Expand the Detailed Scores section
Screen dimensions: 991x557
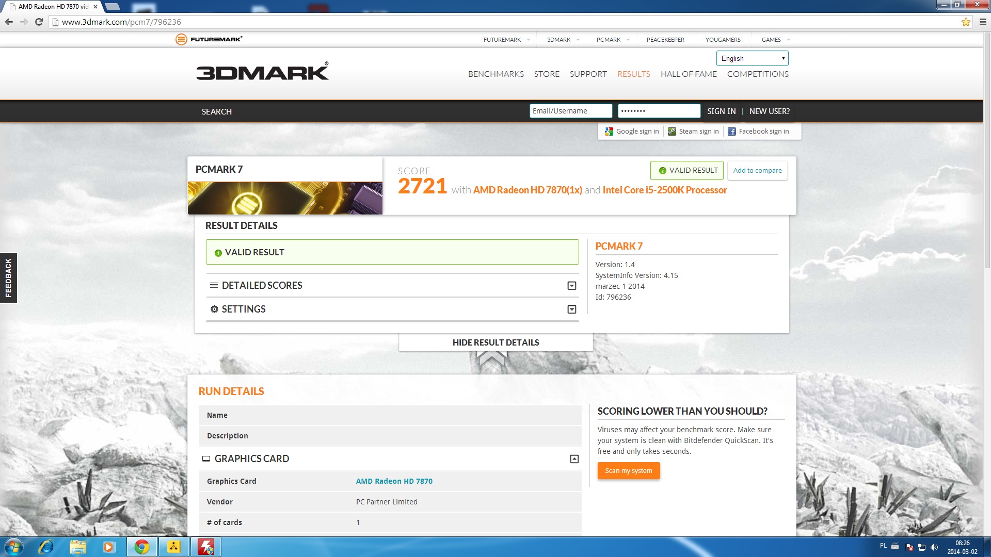tap(571, 286)
